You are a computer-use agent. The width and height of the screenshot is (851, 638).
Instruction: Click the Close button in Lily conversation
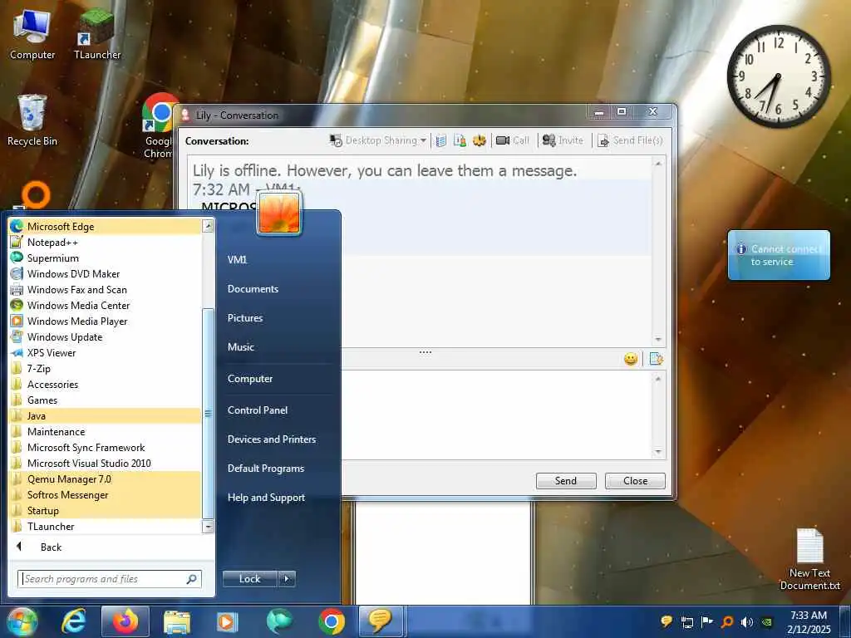[635, 481]
